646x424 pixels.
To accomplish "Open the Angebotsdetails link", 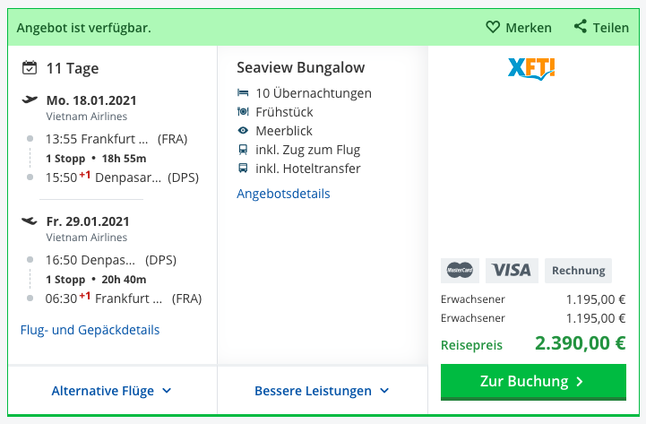I will (283, 194).
